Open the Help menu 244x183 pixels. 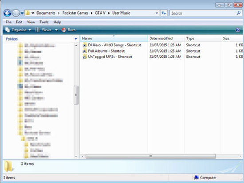[x=57, y=22]
